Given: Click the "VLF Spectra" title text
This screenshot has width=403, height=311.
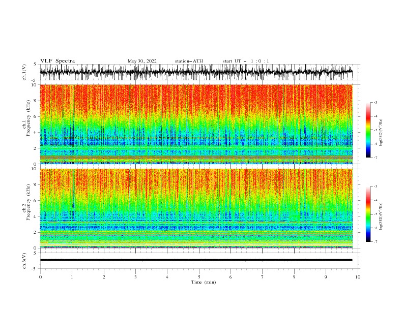Looking at the screenshot, I should tap(57, 61).
